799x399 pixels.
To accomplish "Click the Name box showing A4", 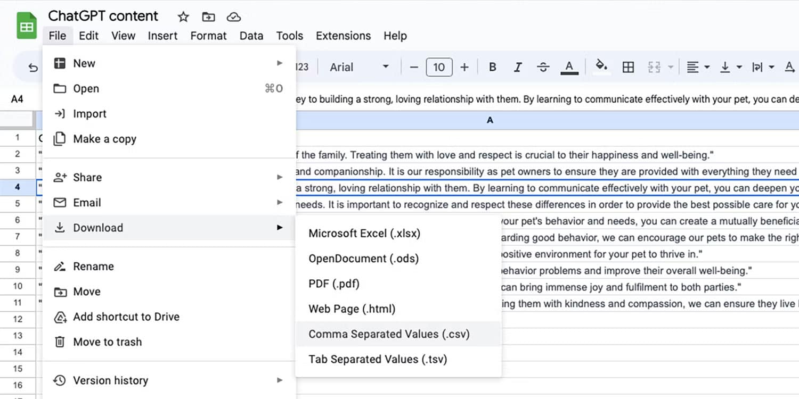I will (x=18, y=99).
